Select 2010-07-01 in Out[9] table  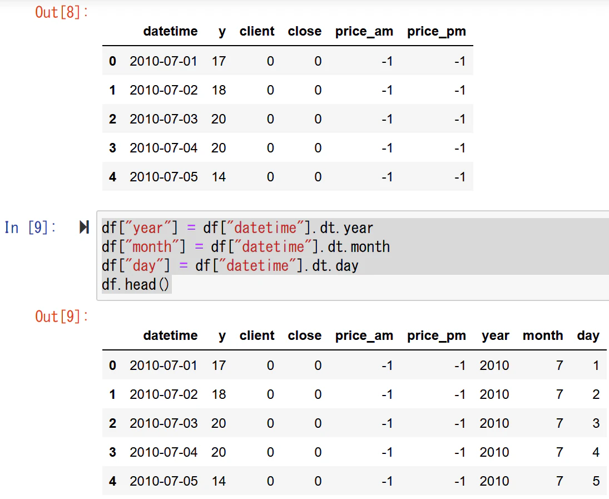163,365
